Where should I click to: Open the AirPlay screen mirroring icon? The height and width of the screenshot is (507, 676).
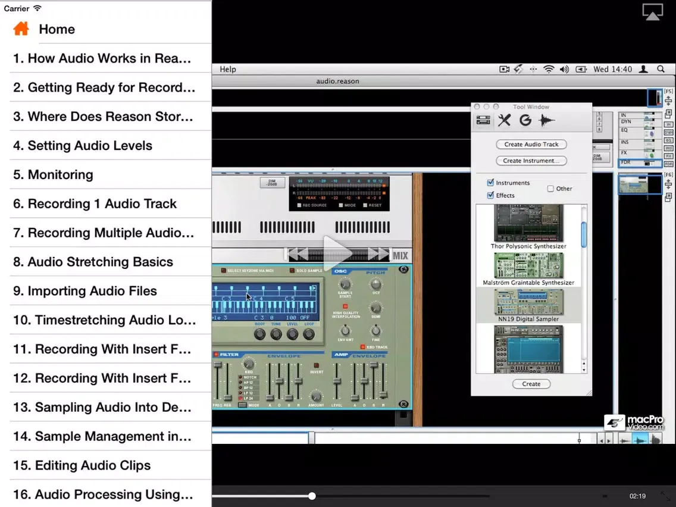pyautogui.click(x=652, y=12)
